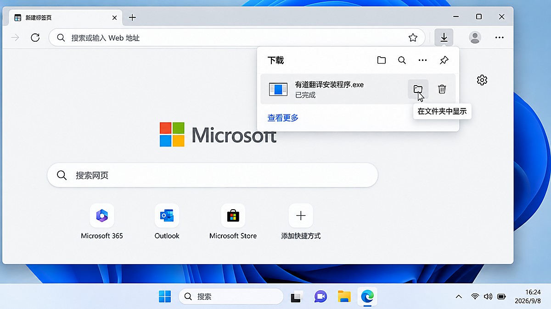Open downloads folder icon in panel header
This screenshot has width=551, height=309.
click(381, 60)
